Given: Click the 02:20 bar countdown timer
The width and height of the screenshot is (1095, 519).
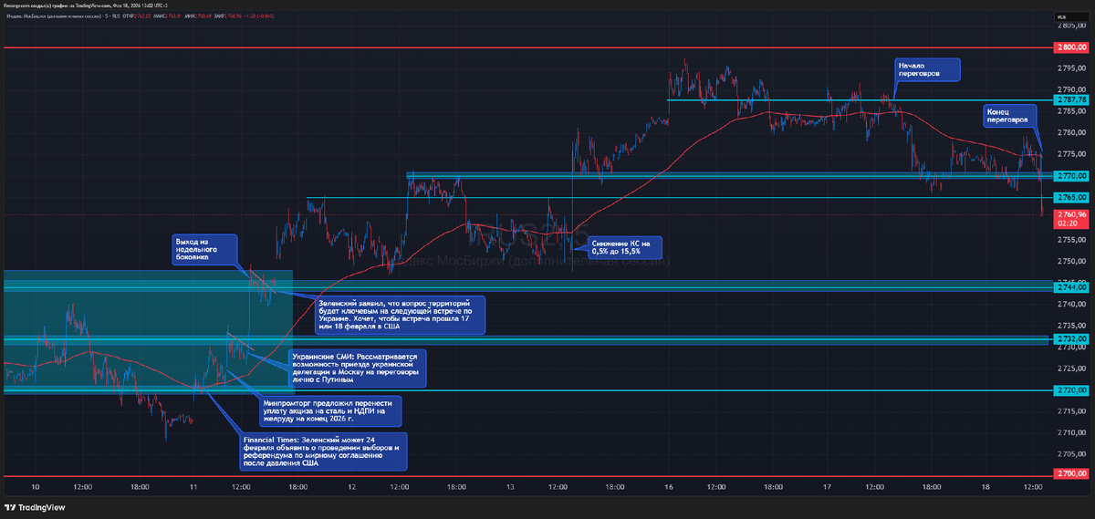Looking at the screenshot, I should 1068,223.
